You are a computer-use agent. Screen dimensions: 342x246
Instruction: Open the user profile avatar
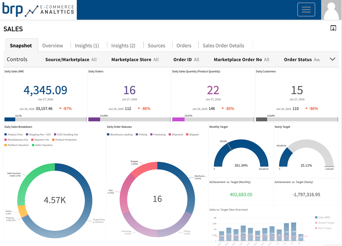click(x=331, y=9)
